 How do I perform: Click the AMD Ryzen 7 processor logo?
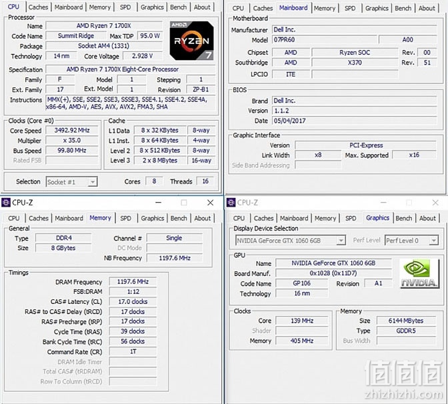tap(192, 40)
